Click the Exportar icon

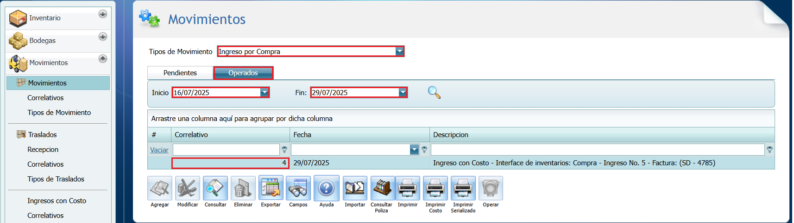click(271, 188)
